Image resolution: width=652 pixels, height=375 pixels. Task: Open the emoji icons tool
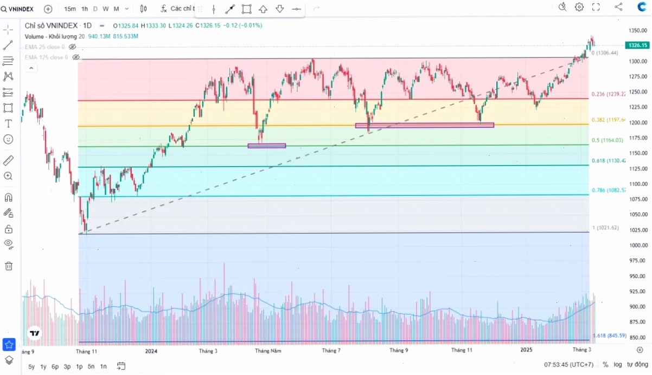click(8, 139)
